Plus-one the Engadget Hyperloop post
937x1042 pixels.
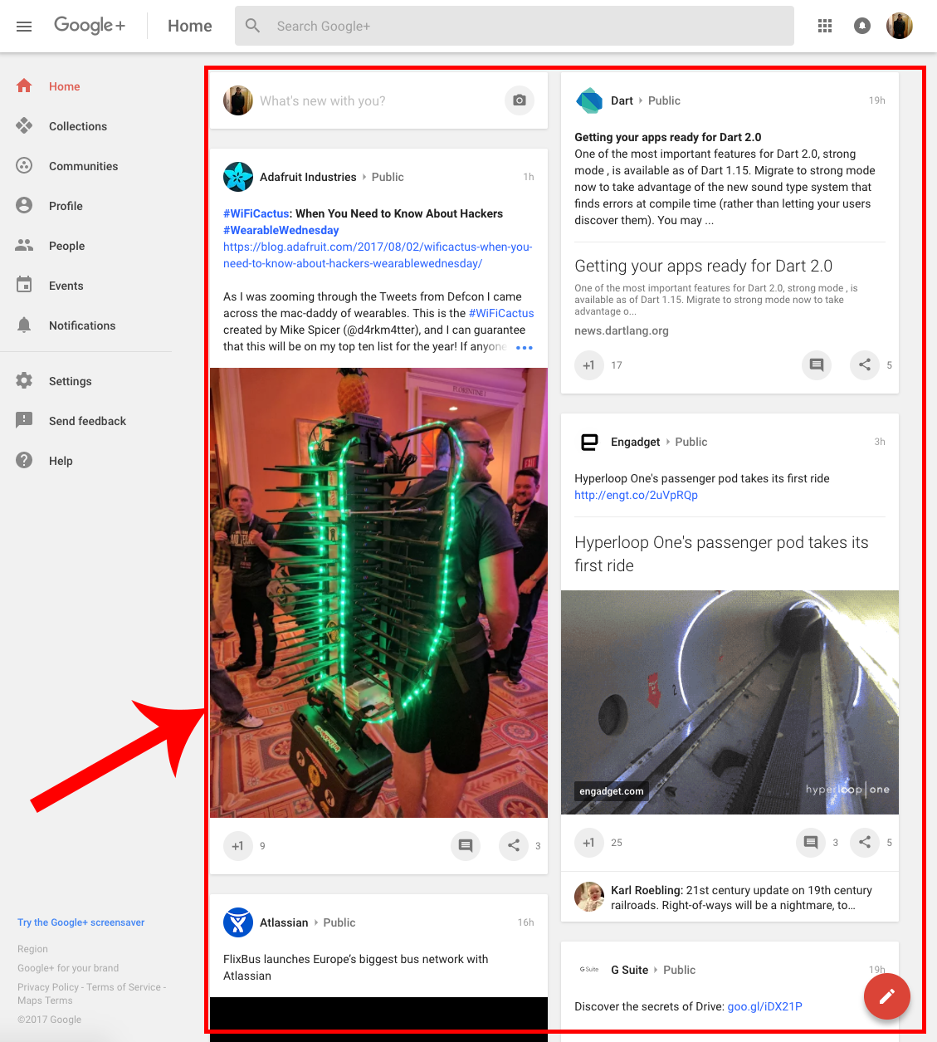[589, 843]
